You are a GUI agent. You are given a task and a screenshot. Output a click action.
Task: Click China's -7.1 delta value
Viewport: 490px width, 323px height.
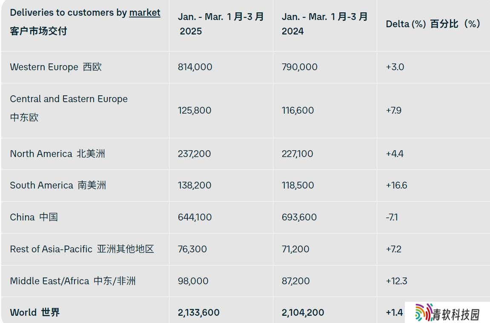(392, 217)
